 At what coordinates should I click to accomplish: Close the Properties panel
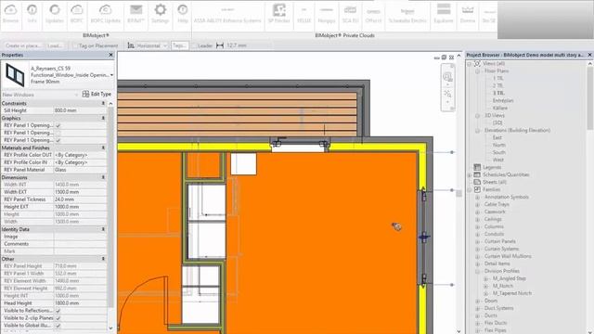coord(110,55)
